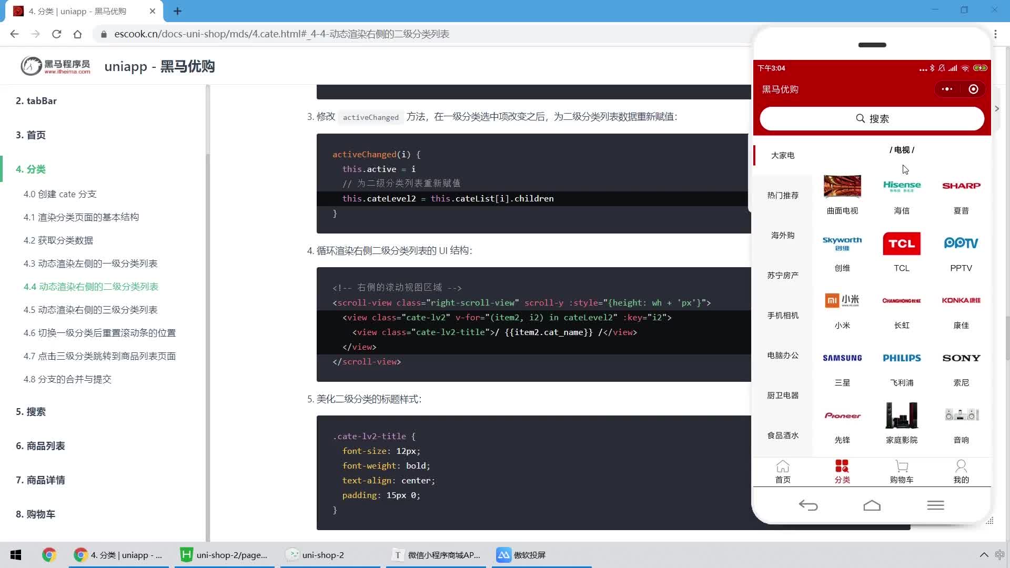Open '4.2 获取分类数据' link
This screenshot has height=568, width=1010.
click(x=58, y=240)
